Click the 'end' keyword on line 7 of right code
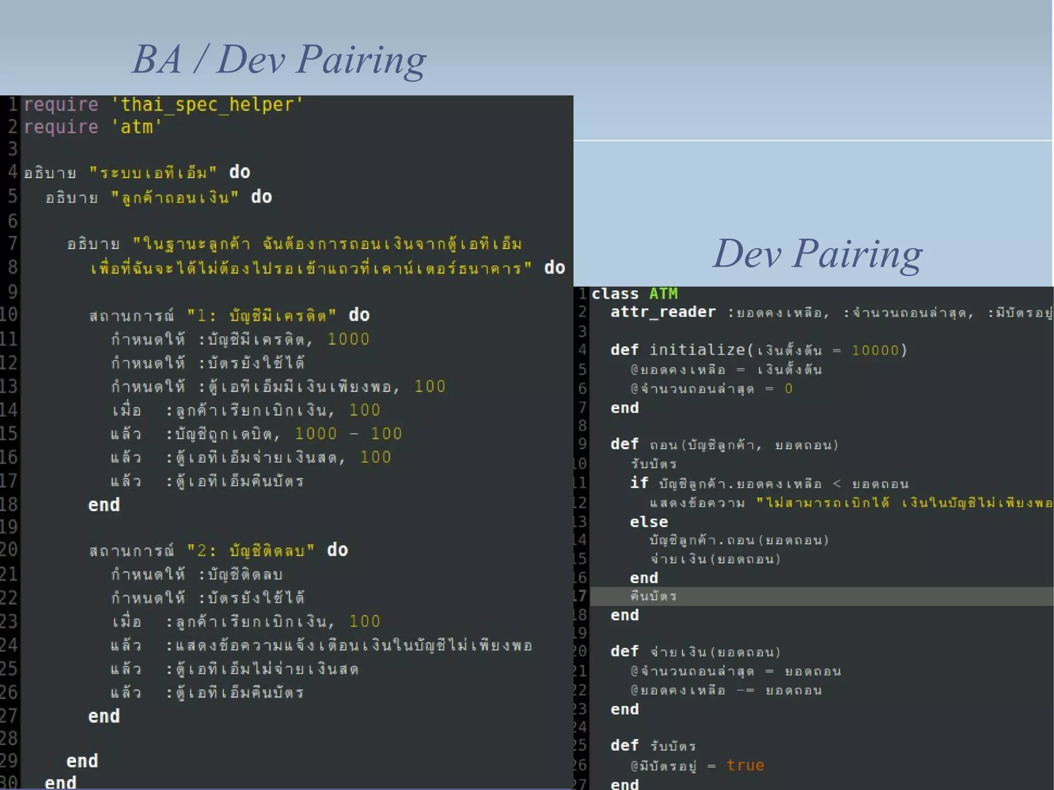The width and height of the screenshot is (1054, 790). pyautogui.click(x=625, y=408)
